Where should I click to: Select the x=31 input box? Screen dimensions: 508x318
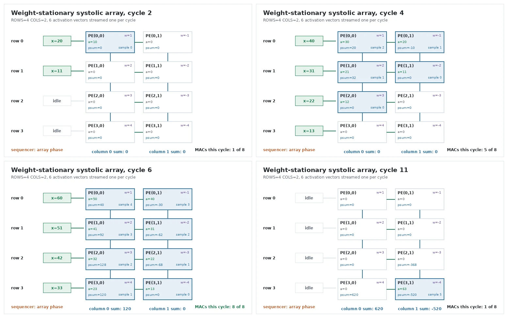tap(309, 71)
